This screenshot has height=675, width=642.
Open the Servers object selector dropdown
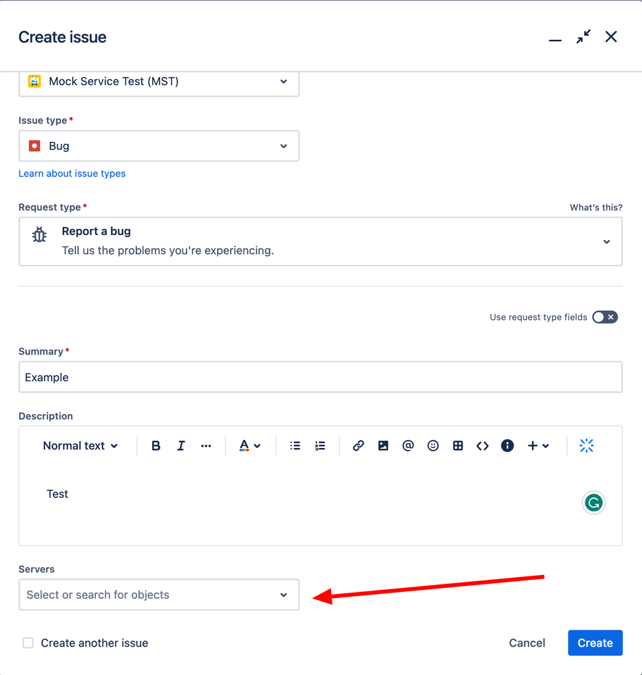pos(159,595)
